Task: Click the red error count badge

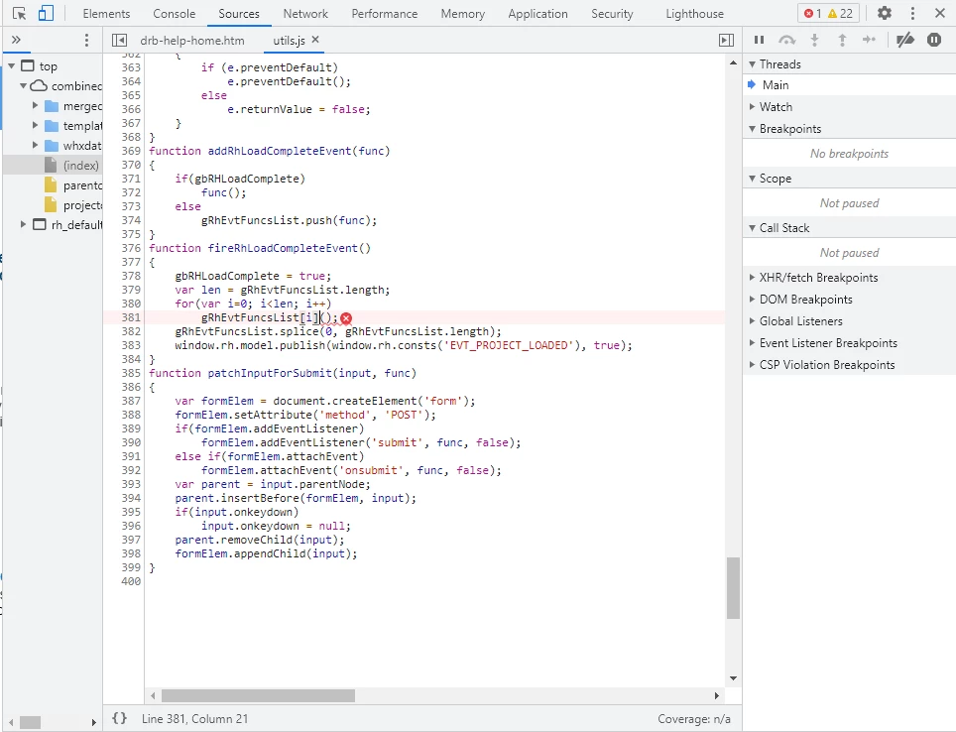Action: (x=813, y=14)
